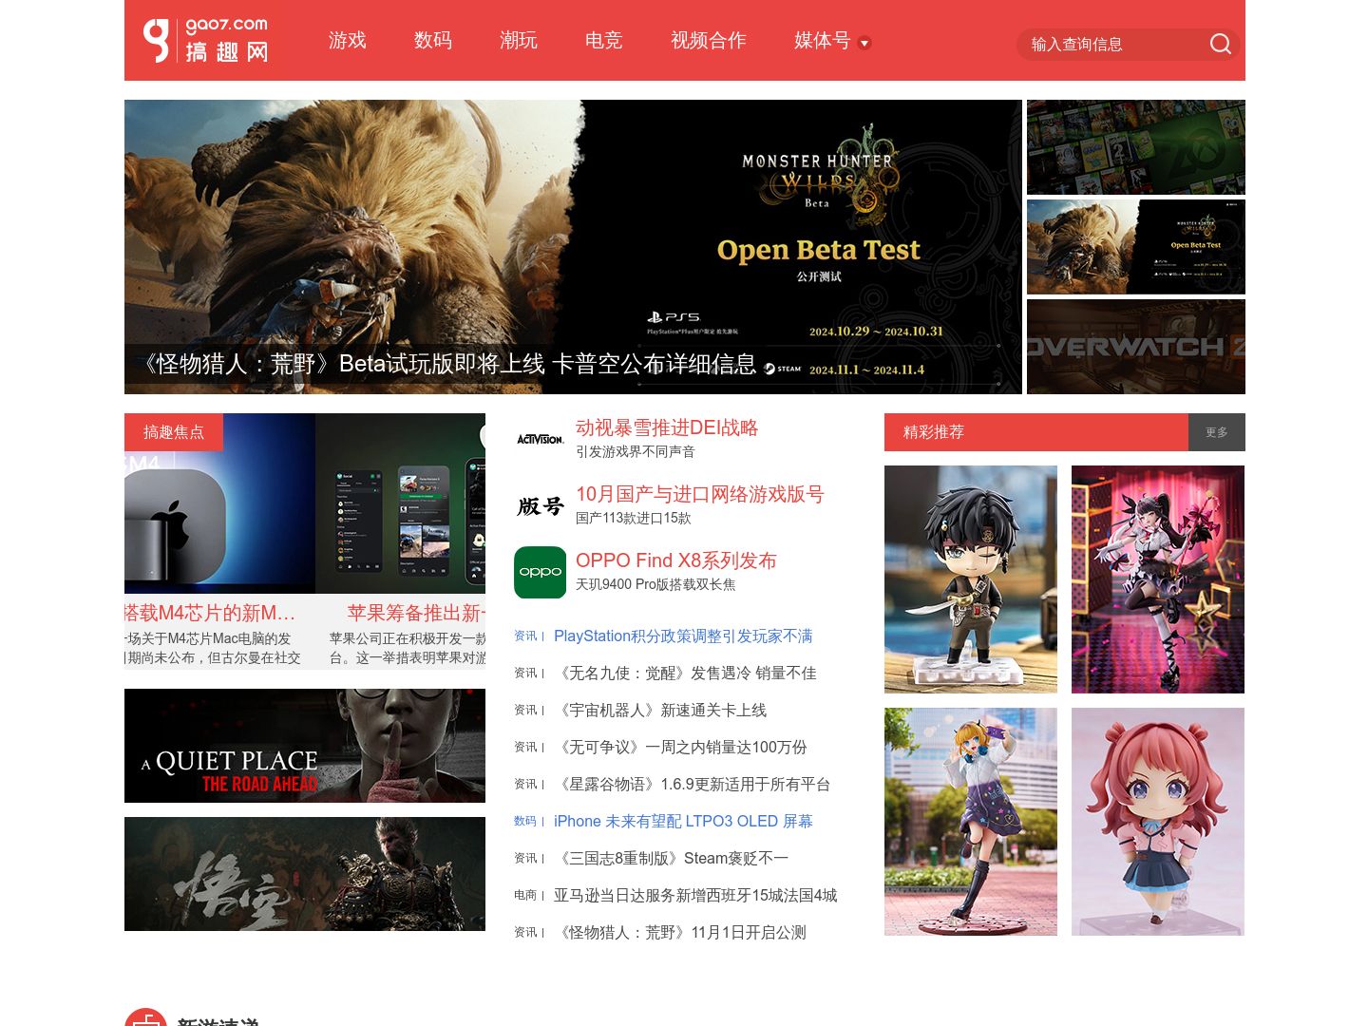
Task: Click the 引发游戏界不同声音 subtitle
Action: [x=636, y=451]
